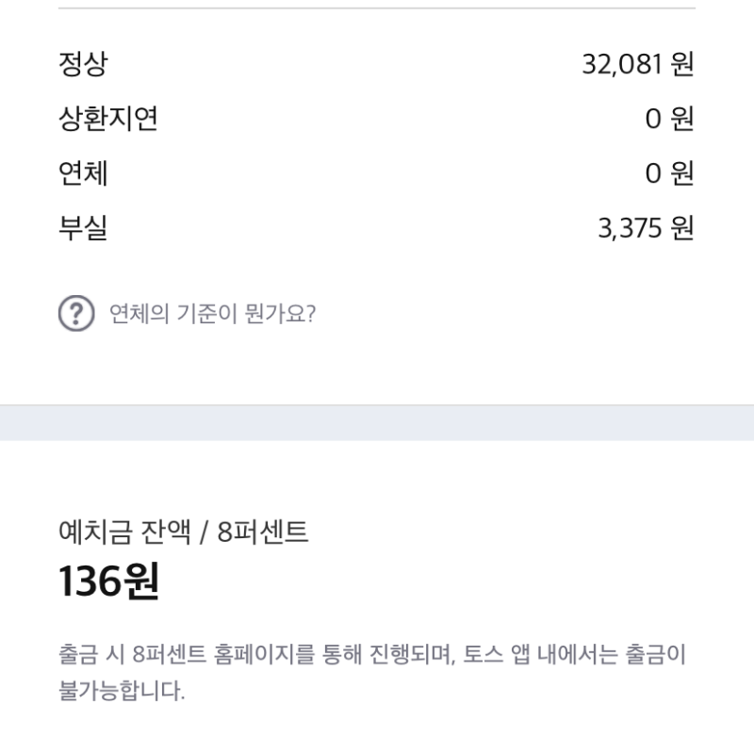Select the 정상 row label

83,63
